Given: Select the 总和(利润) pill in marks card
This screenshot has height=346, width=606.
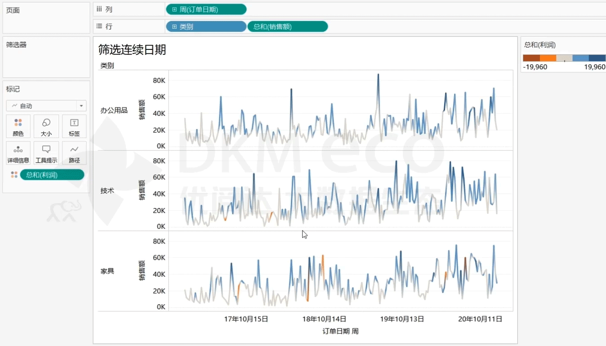Looking at the screenshot, I should (x=52, y=175).
